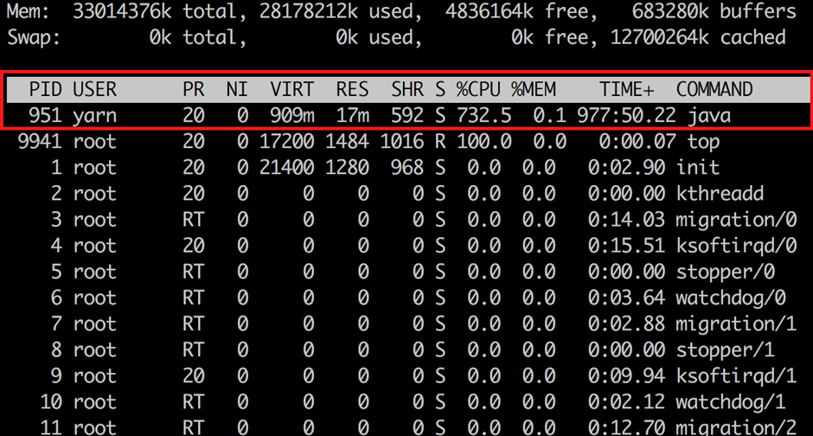
Task: Click the ksoftirqd/0 command text
Action: click(736, 246)
